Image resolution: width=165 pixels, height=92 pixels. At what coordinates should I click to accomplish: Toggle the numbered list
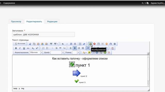point(43,48)
